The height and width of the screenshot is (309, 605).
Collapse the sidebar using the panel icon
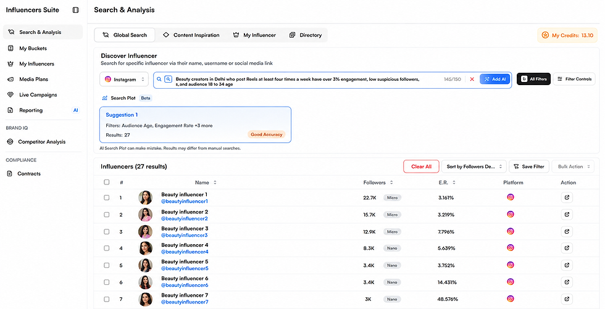[75, 10]
